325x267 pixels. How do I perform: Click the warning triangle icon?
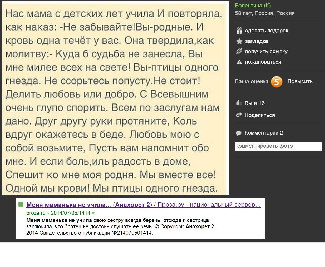coord(239,62)
